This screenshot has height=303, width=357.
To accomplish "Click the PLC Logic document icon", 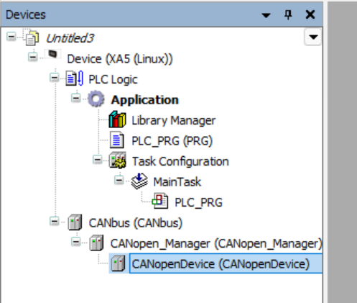I will pos(75,78).
